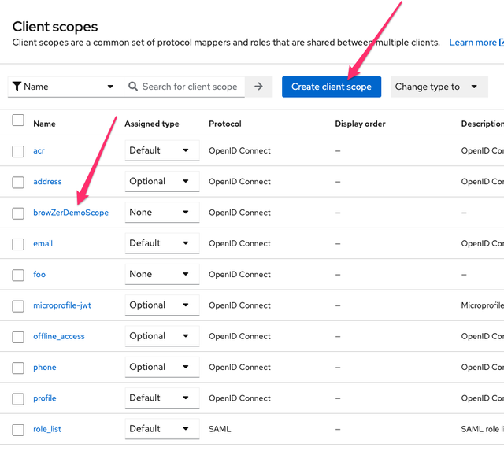This screenshot has width=504, height=455.
Task: Open the email client scope
Action: [x=43, y=243]
